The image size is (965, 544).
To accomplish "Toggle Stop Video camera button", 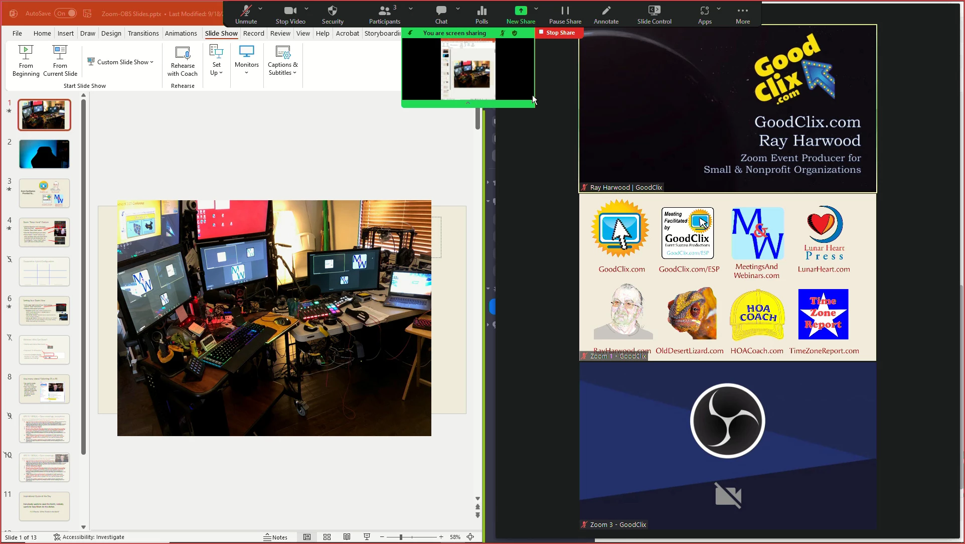I will 290,11.
